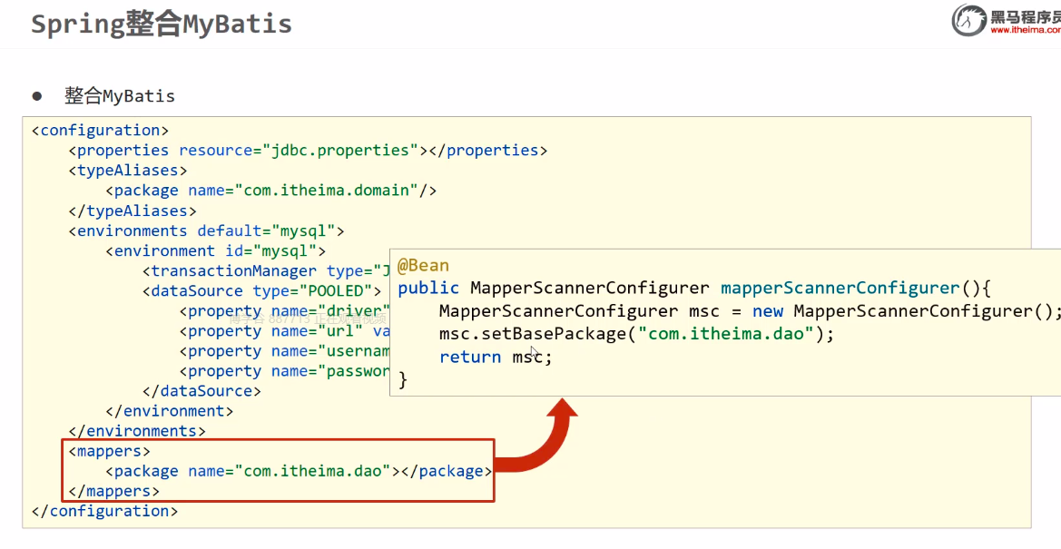
Task: Click the bullet point before 整合MyBatis
Action: point(37,96)
